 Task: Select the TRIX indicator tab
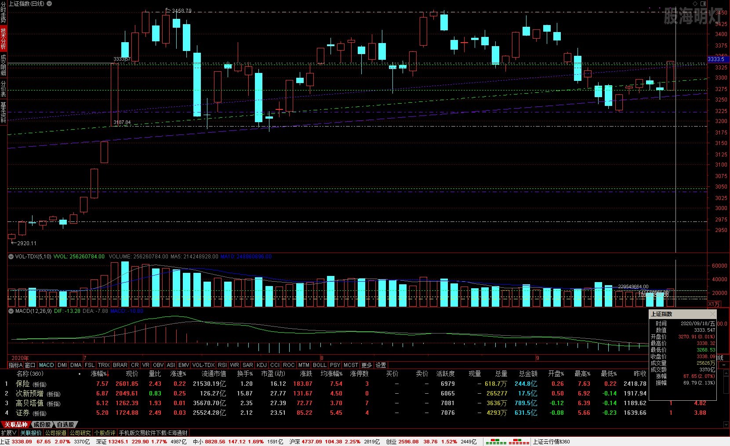pyautogui.click(x=104, y=365)
